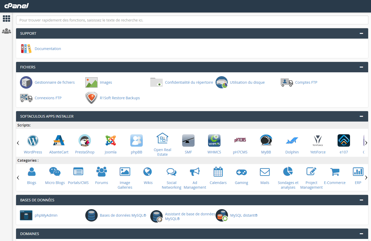Screen dimensions: 371x241
Task: Open the ERP category icon
Action: [358, 172]
